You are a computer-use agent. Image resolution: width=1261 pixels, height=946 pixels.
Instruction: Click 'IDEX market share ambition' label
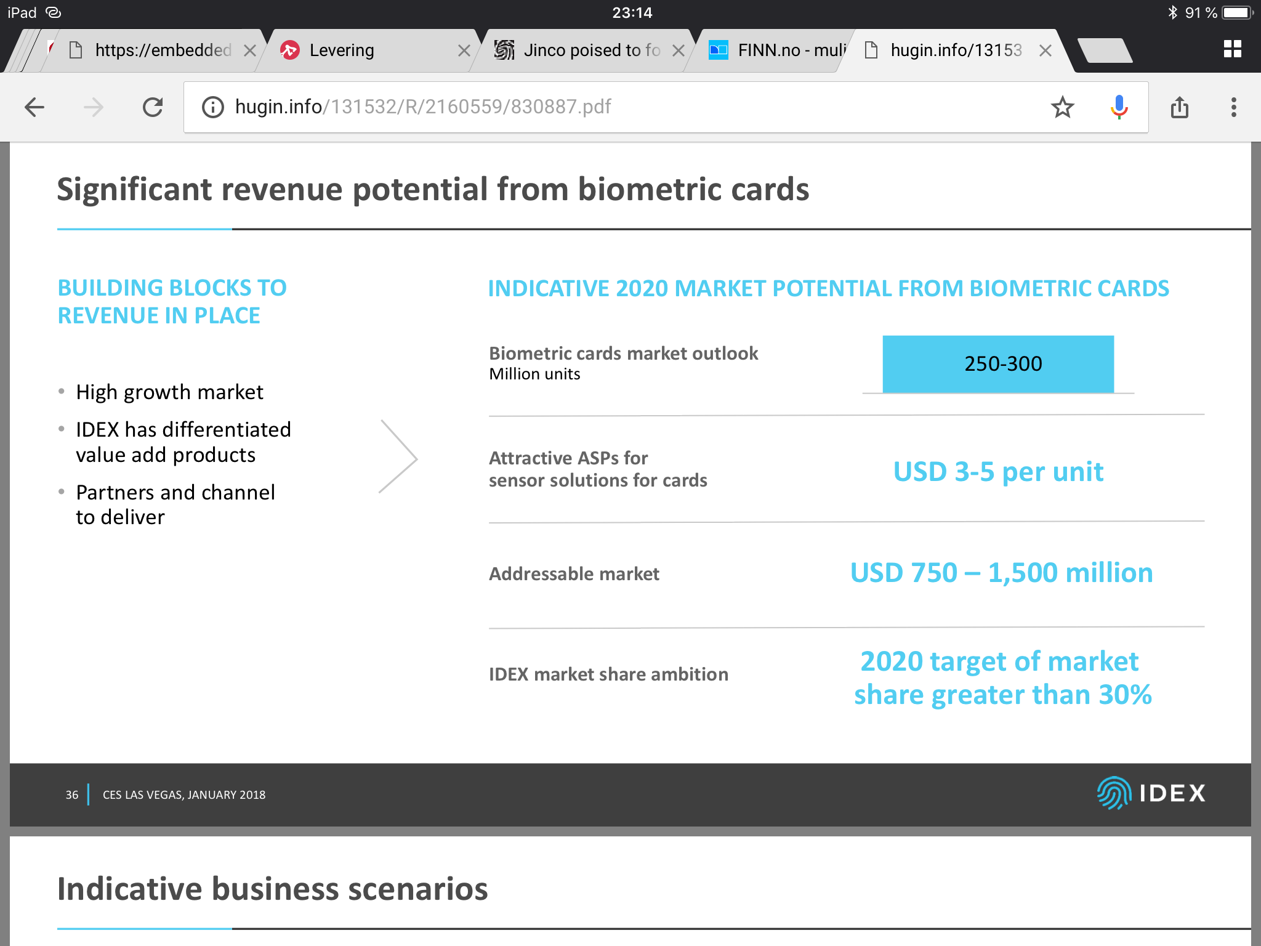tap(608, 674)
